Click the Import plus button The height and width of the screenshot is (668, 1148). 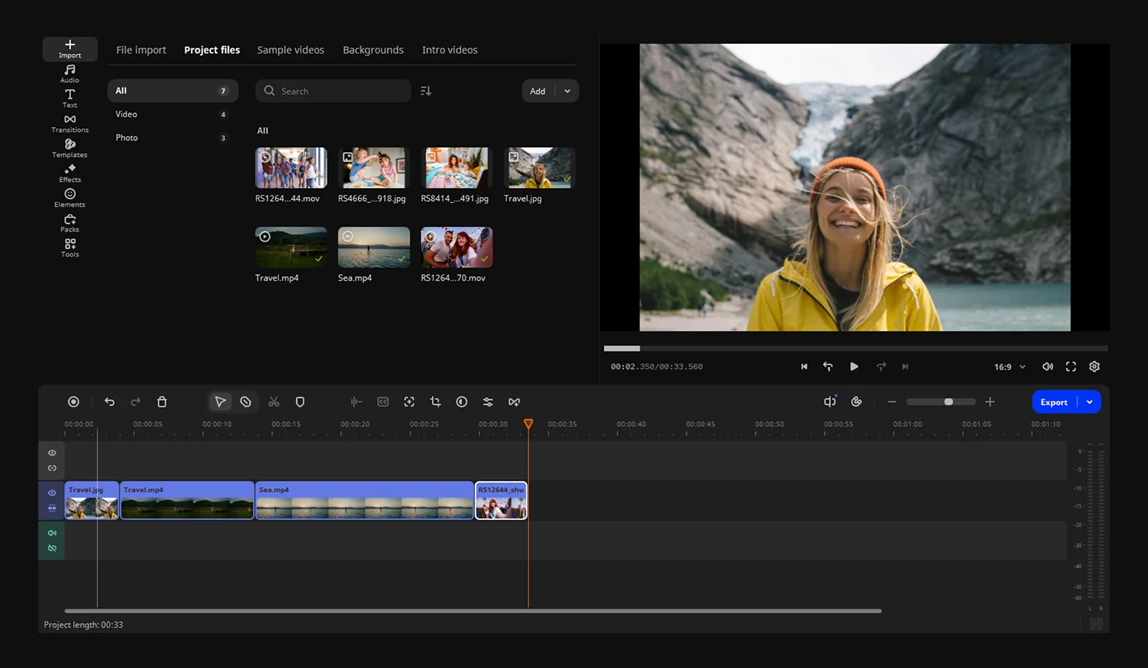[70, 49]
